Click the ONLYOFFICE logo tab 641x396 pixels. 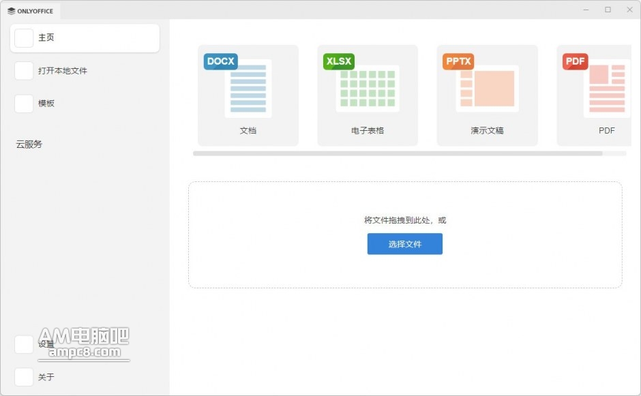coord(31,10)
